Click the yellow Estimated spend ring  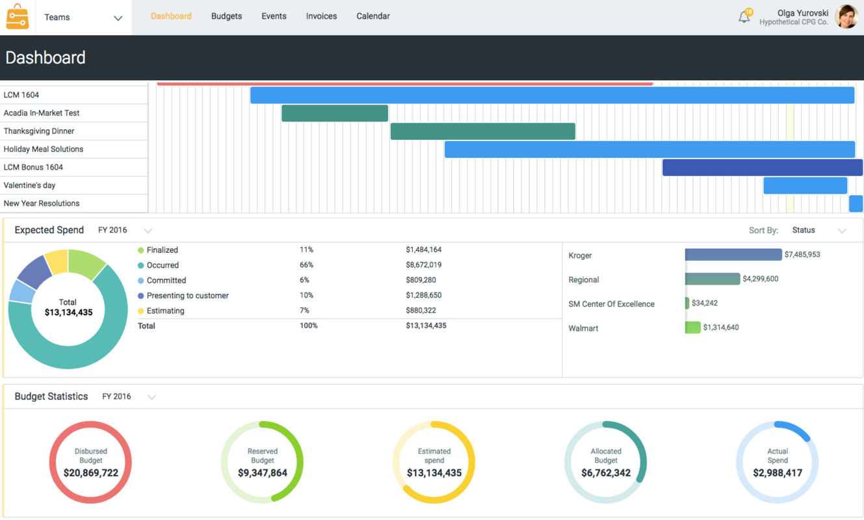(x=434, y=462)
